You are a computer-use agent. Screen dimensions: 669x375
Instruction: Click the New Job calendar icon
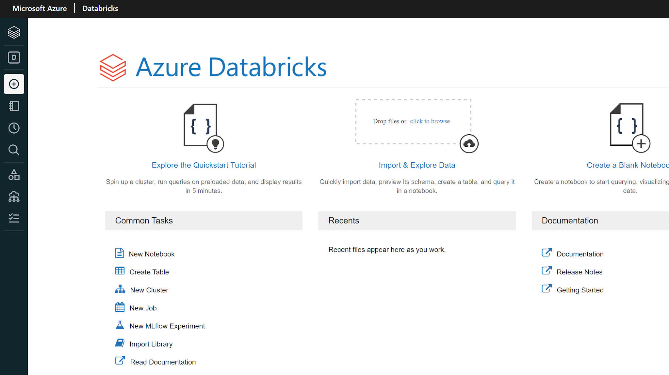pos(120,307)
